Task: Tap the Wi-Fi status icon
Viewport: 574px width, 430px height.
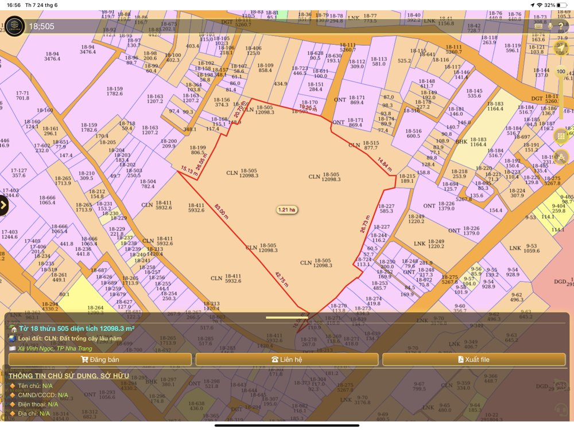Action: (539, 5)
